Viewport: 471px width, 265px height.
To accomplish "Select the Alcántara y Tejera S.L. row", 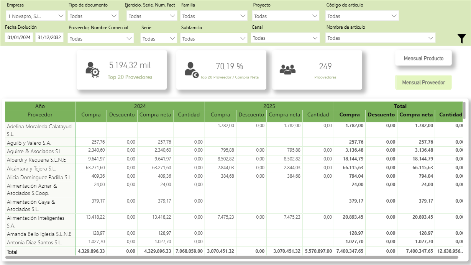I will (31, 168).
